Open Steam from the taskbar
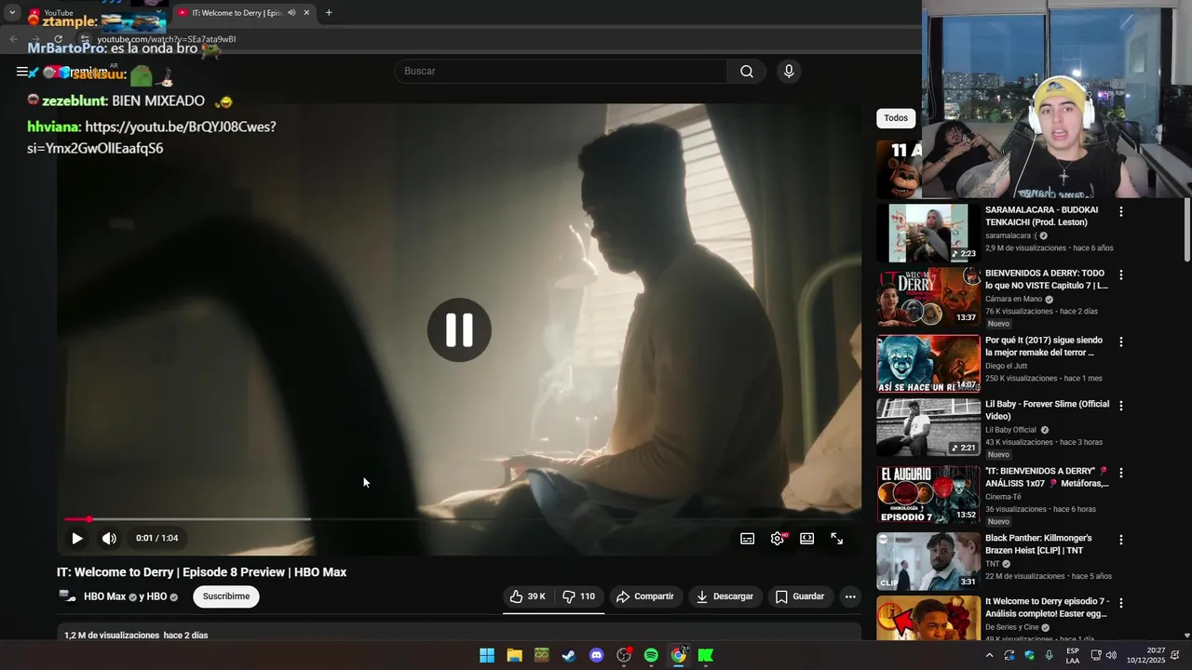 [569, 655]
